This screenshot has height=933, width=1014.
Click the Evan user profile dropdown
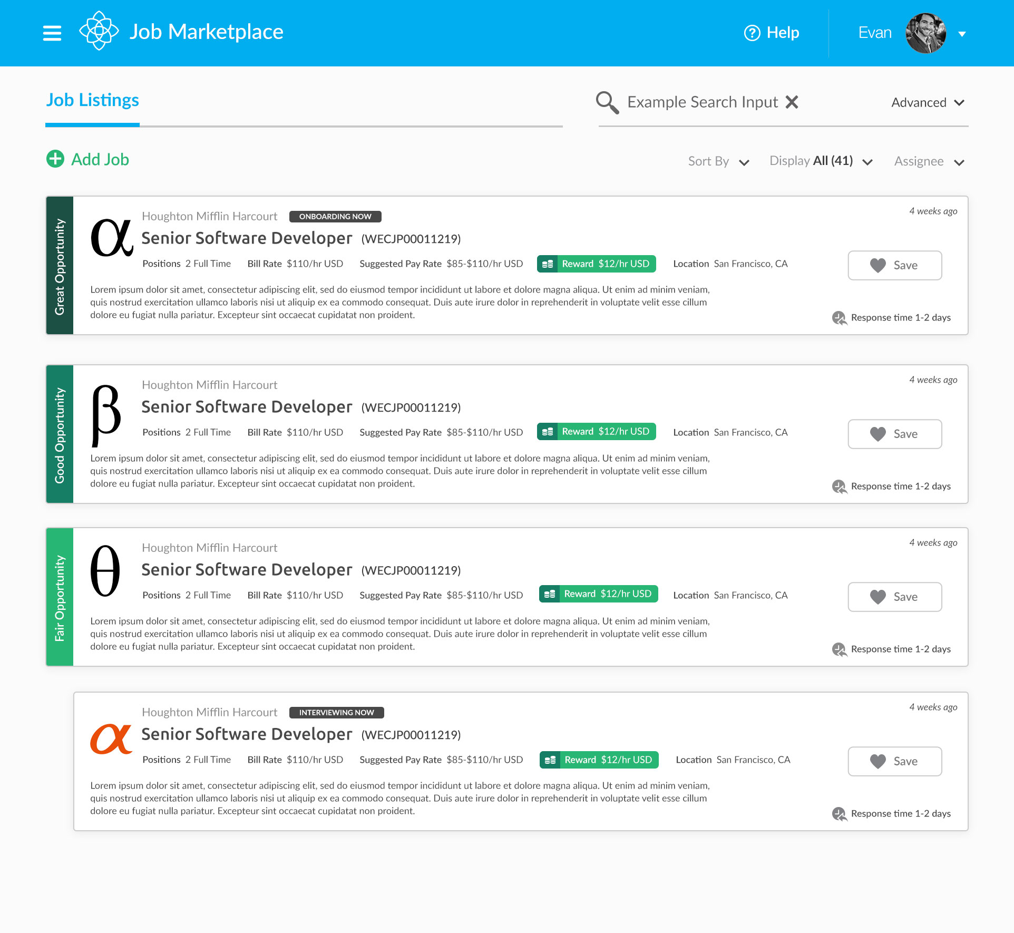(963, 33)
